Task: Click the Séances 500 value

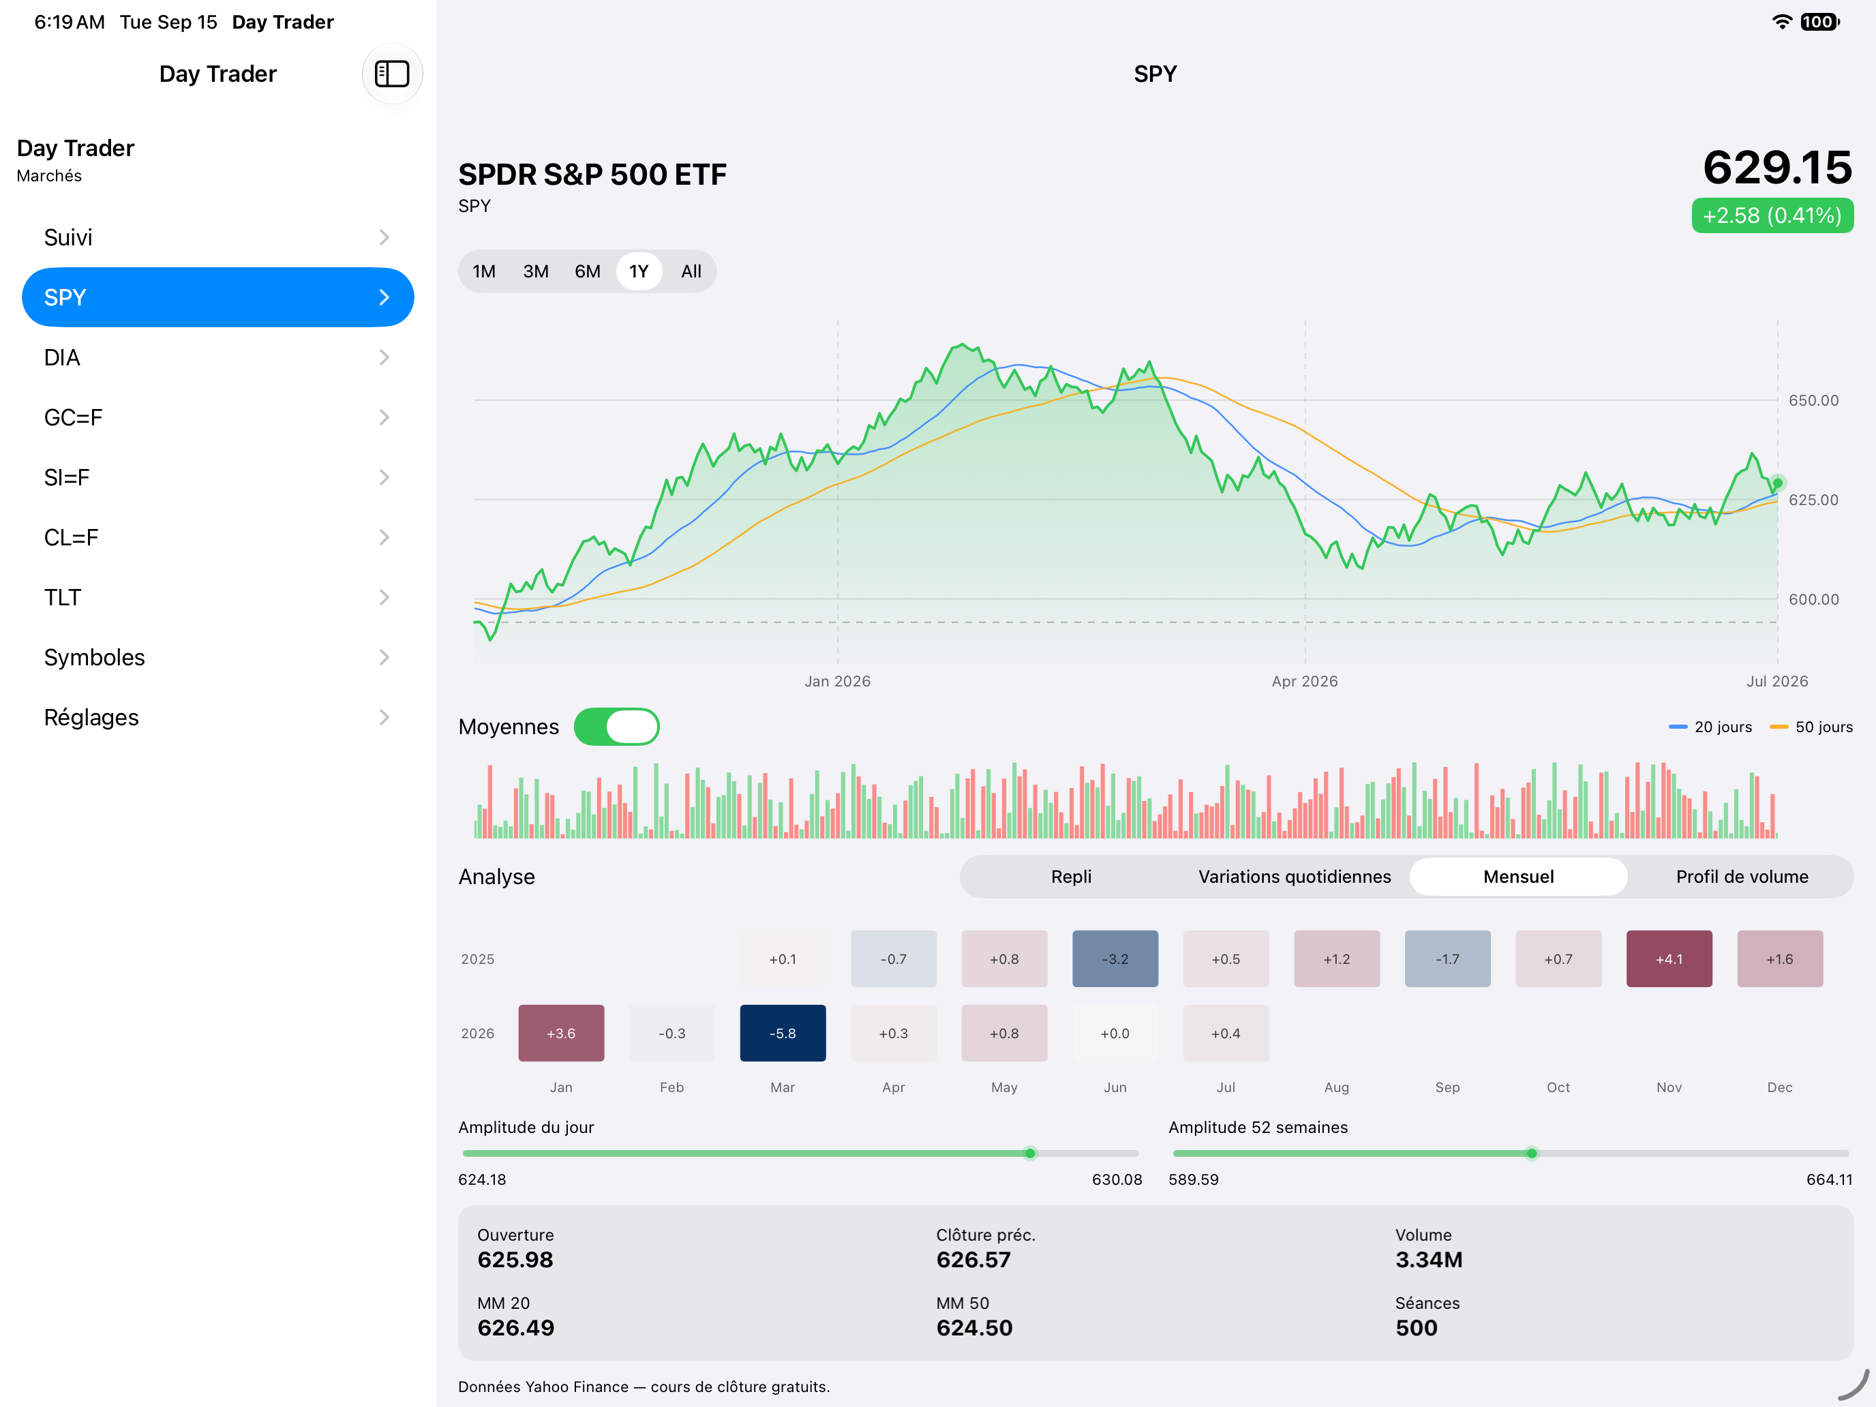Action: [x=1417, y=1327]
